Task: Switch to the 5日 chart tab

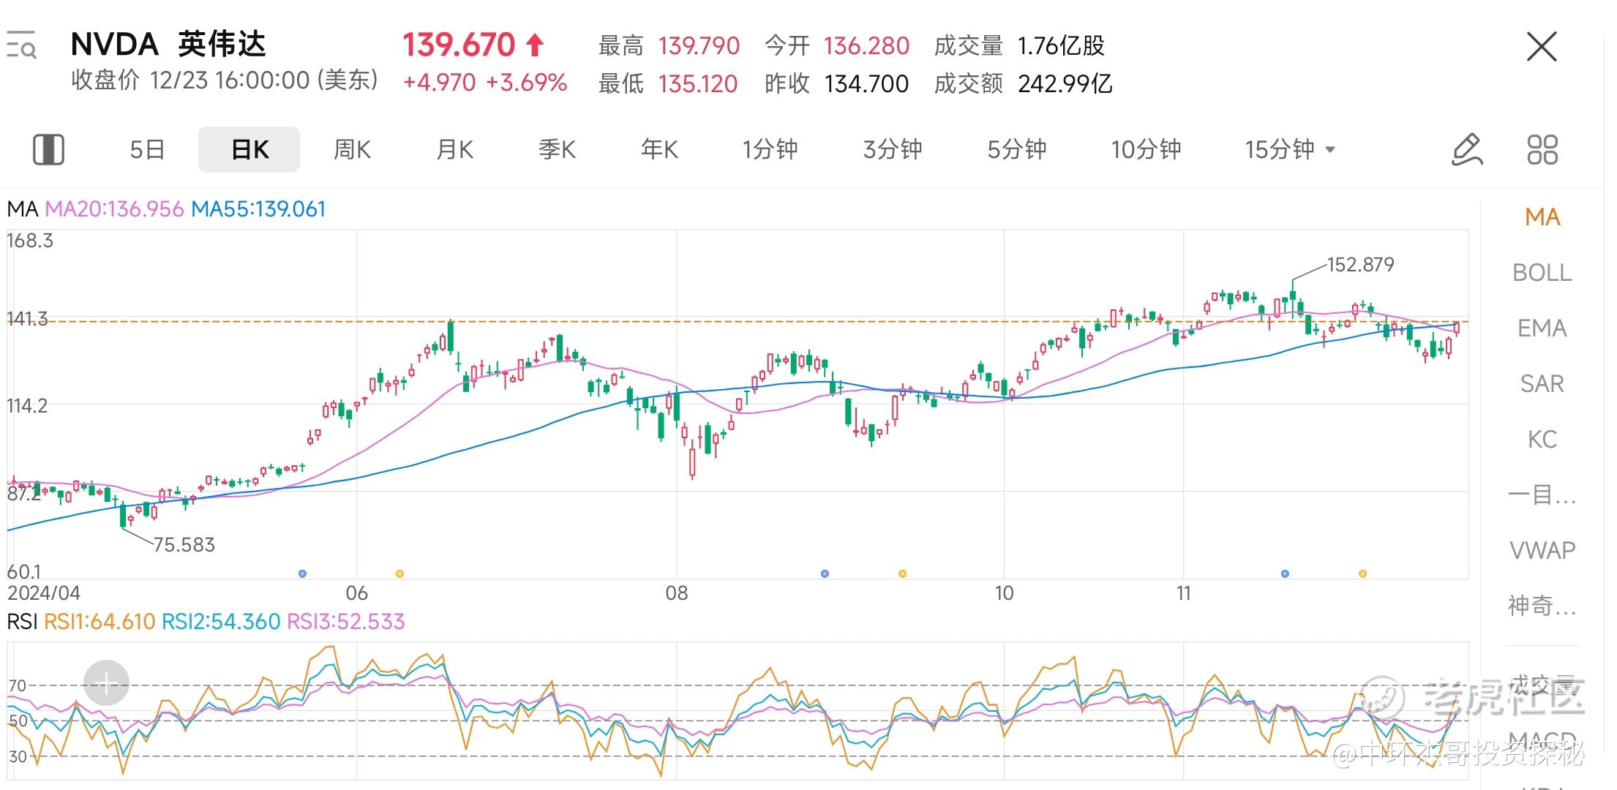Action: 147,149
